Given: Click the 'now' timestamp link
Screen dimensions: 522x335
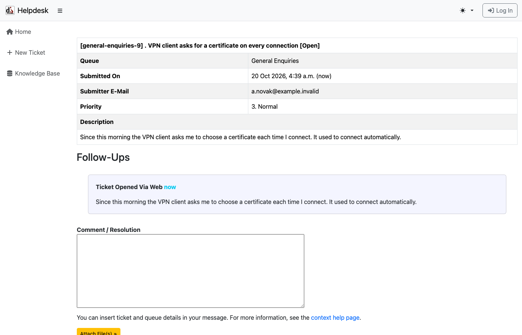Looking at the screenshot, I should tap(170, 187).
